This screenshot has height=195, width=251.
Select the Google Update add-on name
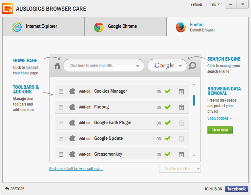tap(108, 138)
